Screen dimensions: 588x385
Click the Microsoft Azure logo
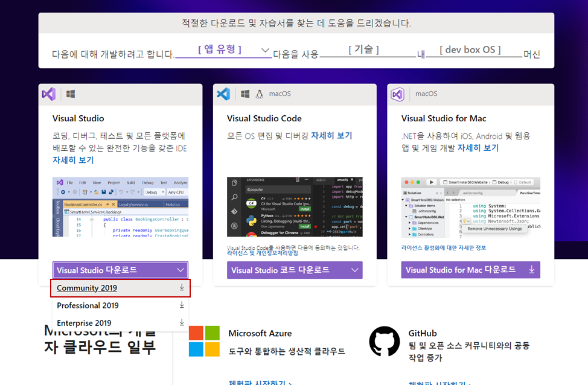point(205,341)
